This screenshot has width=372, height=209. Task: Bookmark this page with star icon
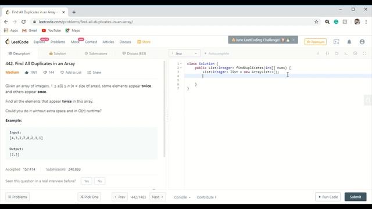click(316, 22)
